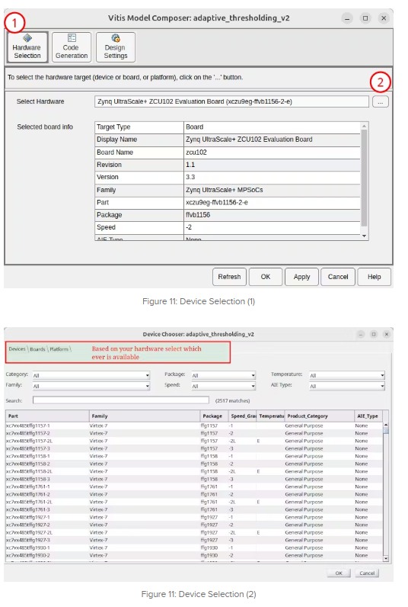Click the Select Hardware text field

click(x=231, y=102)
